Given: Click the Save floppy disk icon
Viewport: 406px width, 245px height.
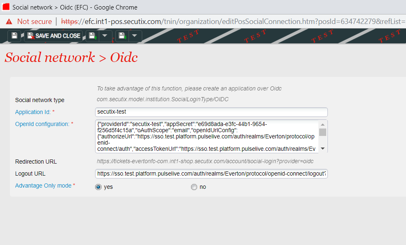Looking at the screenshot, I should point(14,36).
